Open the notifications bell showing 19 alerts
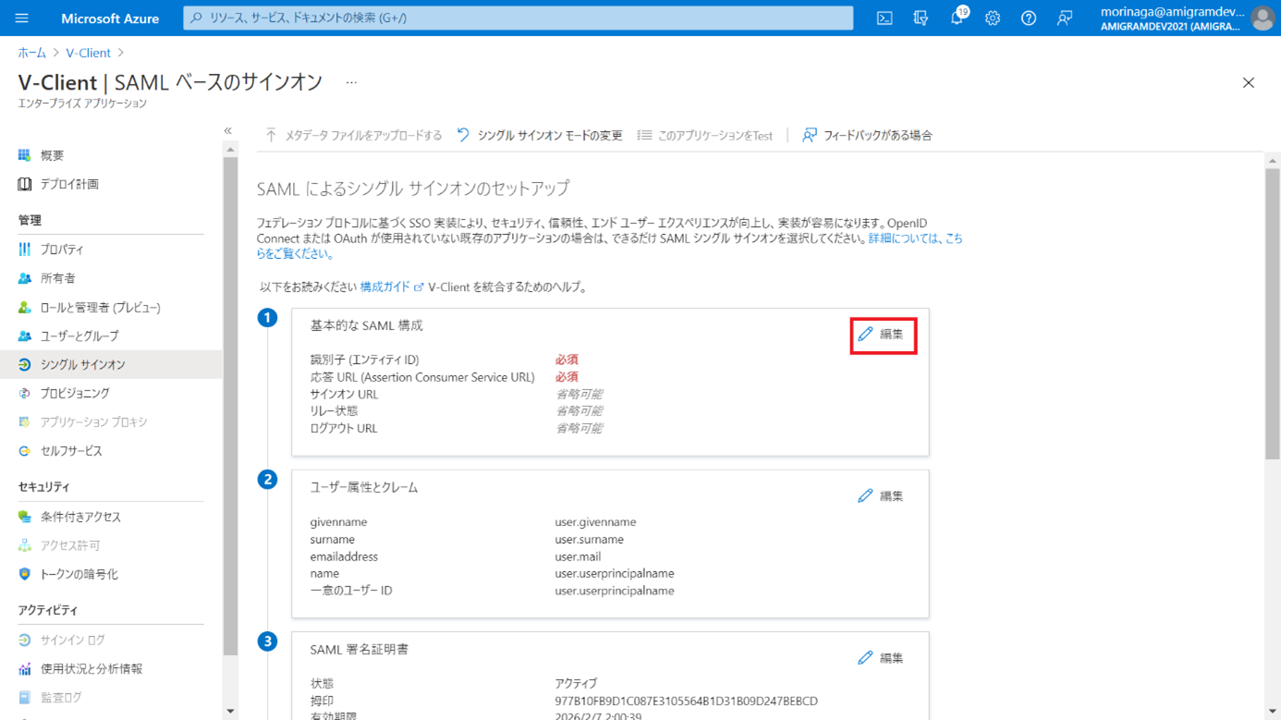 pyautogui.click(x=956, y=18)
